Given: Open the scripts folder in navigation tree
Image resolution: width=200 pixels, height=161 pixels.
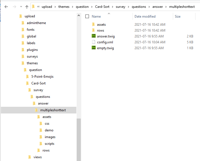Looking at the screenshot, I should click(49, 143).
